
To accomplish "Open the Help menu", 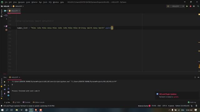I will click(62, 2).
